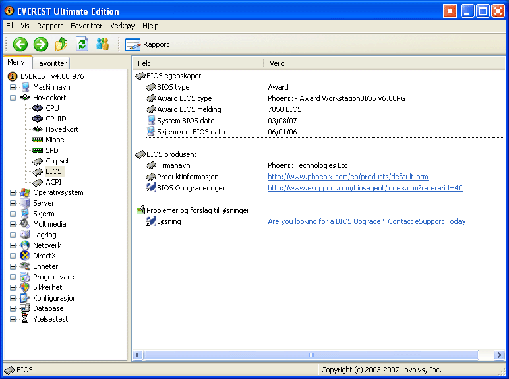Click the Programvare software icon

click(25, 277)
